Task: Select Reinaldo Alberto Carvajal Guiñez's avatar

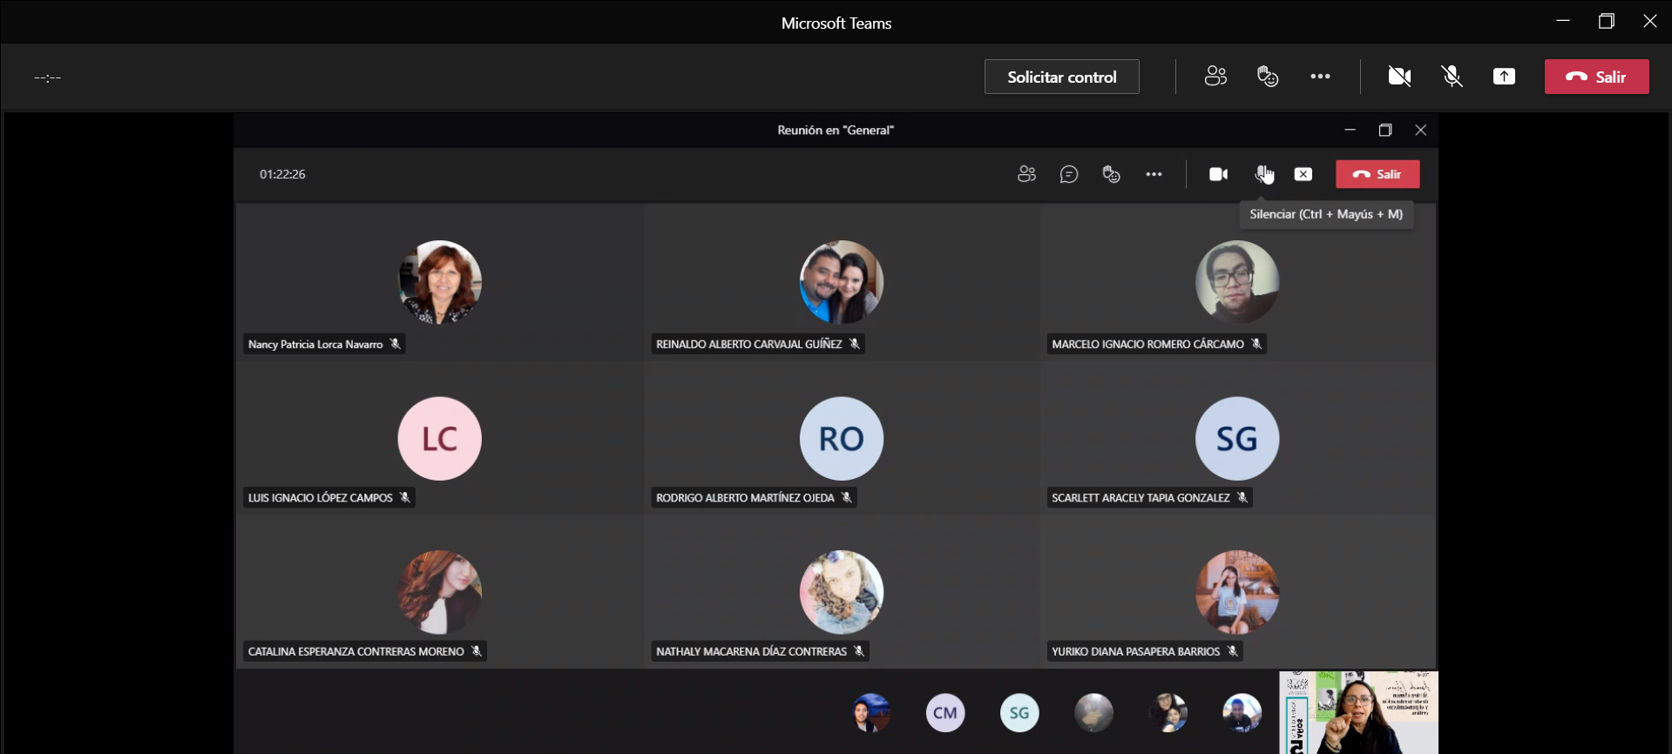Action: [841, 282]
